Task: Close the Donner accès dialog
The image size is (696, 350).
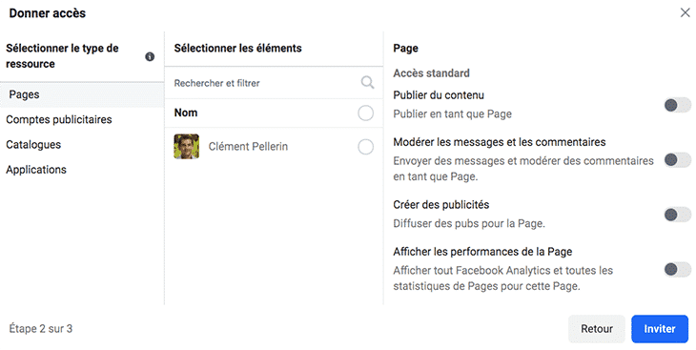Action: (x=685, y=12)
